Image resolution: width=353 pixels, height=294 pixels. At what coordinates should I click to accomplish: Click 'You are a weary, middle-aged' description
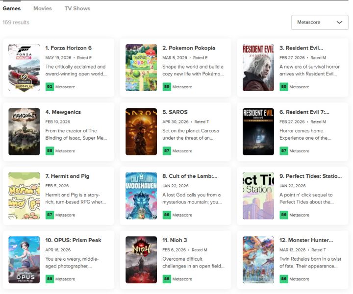[x=72, y=262]
